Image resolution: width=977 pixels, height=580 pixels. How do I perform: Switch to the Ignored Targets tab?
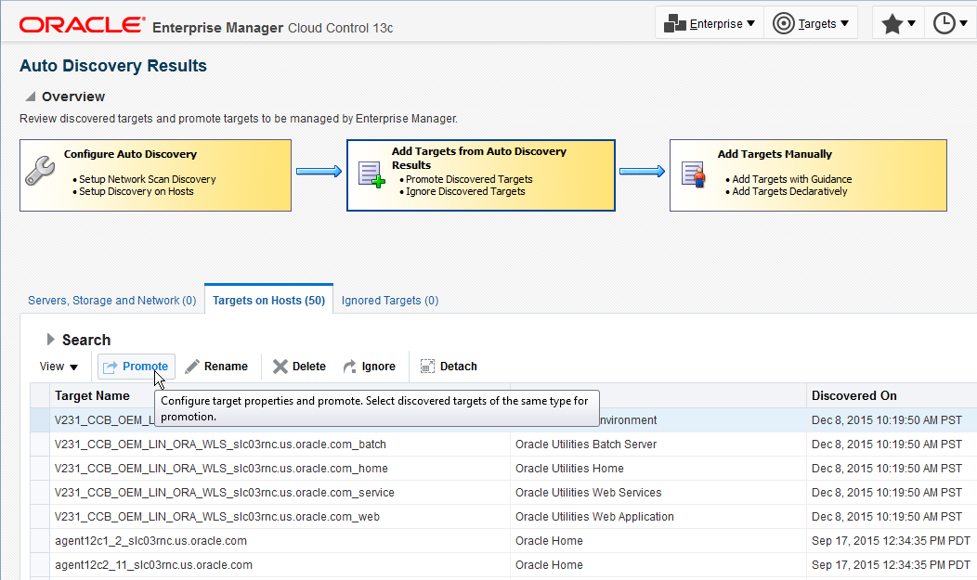(x=390, y=301)
